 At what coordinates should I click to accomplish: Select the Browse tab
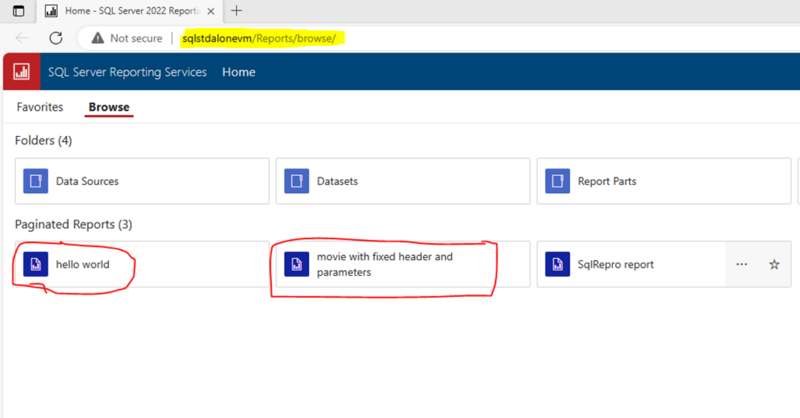[109, 107]
